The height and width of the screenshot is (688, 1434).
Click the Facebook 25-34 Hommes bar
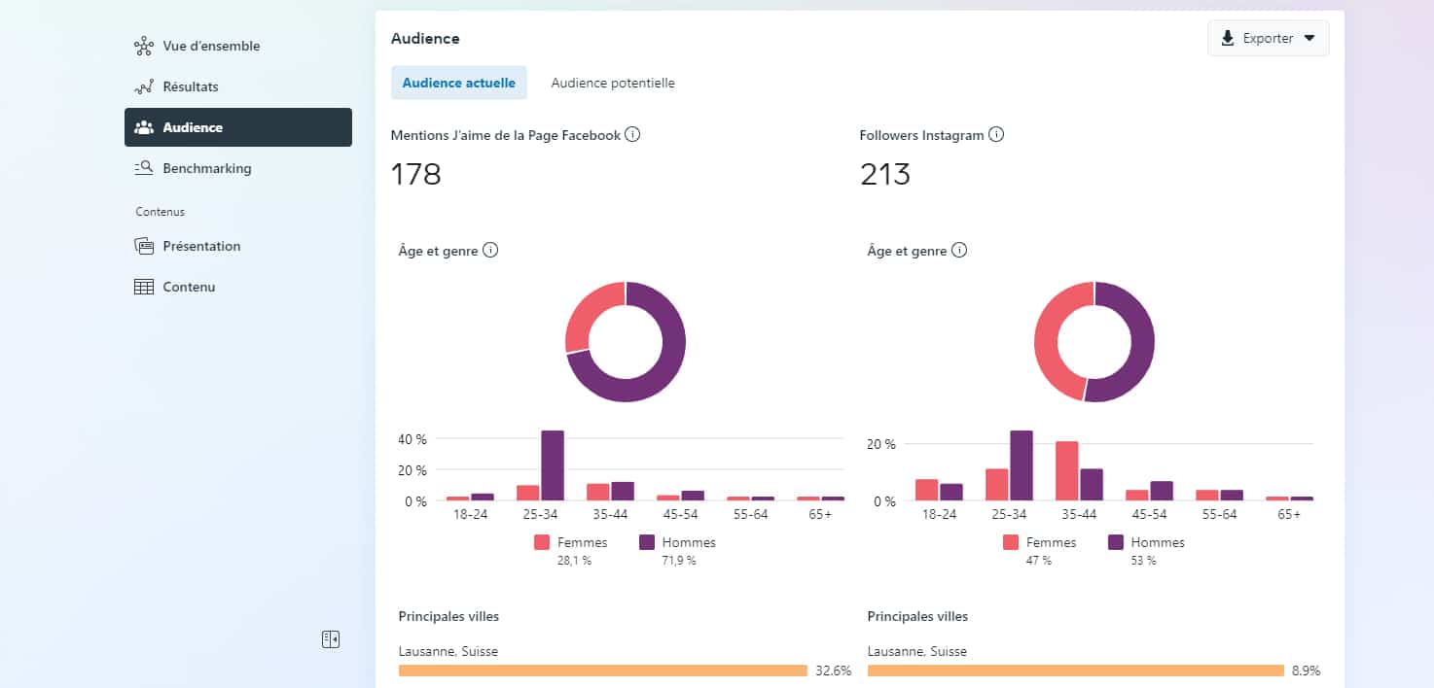pyautogui.click(x=553, y=465)
